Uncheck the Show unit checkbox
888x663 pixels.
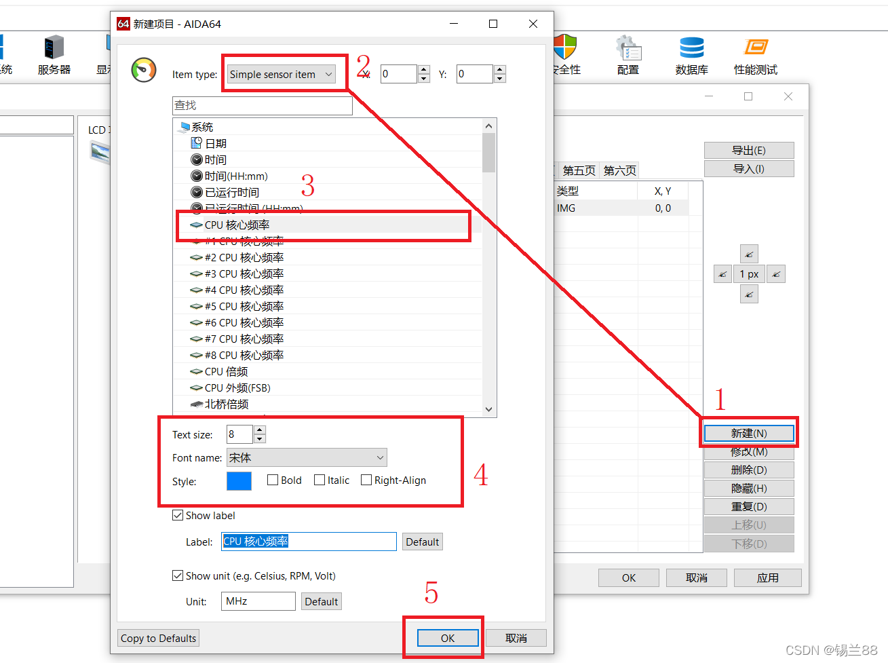(178, 575)
